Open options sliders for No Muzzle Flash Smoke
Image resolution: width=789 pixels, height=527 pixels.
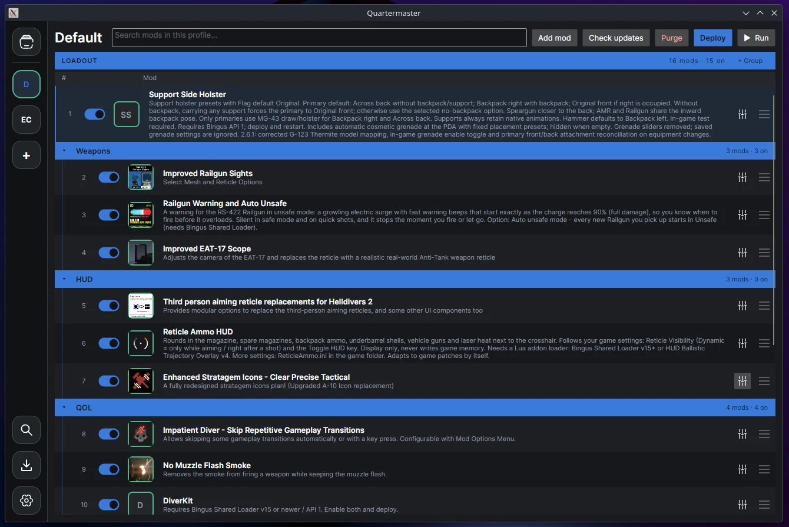742,469
